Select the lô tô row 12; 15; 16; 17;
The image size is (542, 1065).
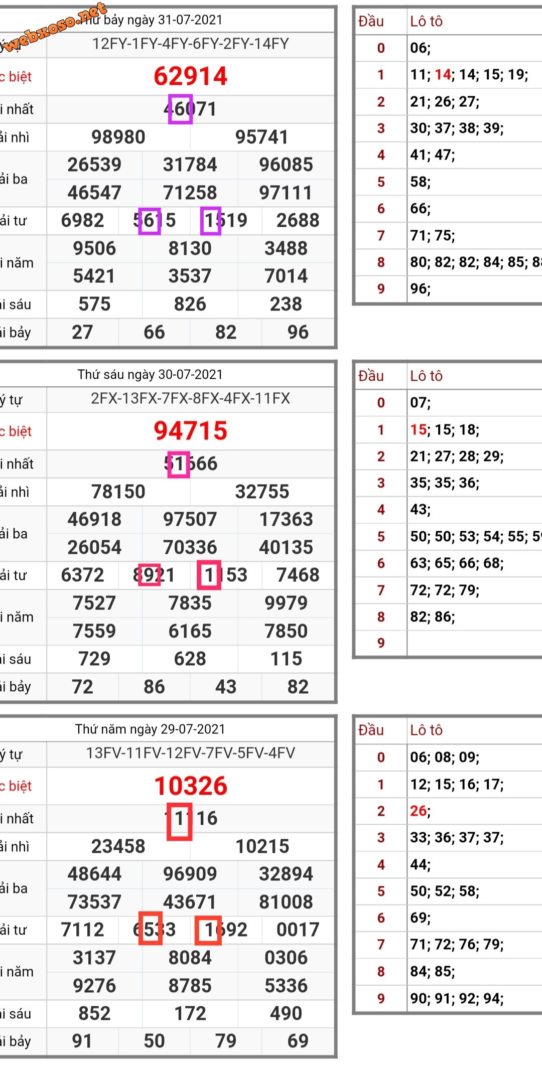click(x=457, y=785)
